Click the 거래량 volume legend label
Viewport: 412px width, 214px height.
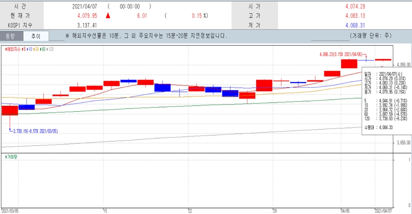[12, 157]
